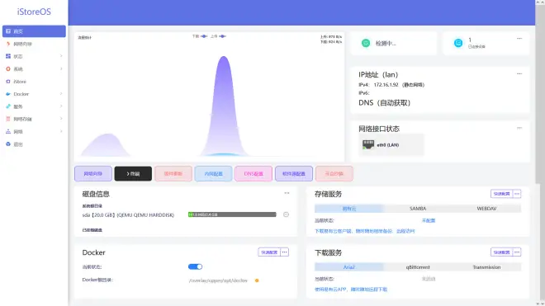Expand the Docker submenu chevron in sidebar
Screen dimensions: 545x306
[x=61, y=94]
